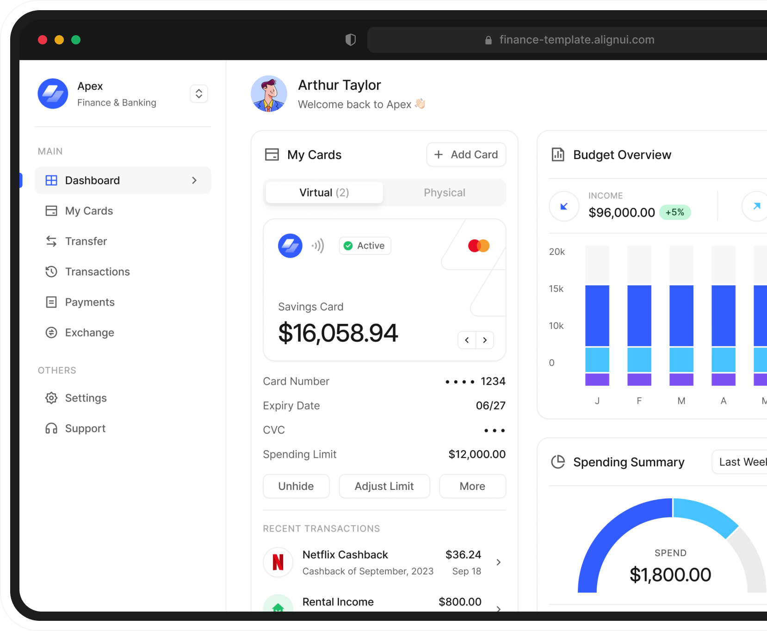Click the Mastercard logo on card

[478, 246]
